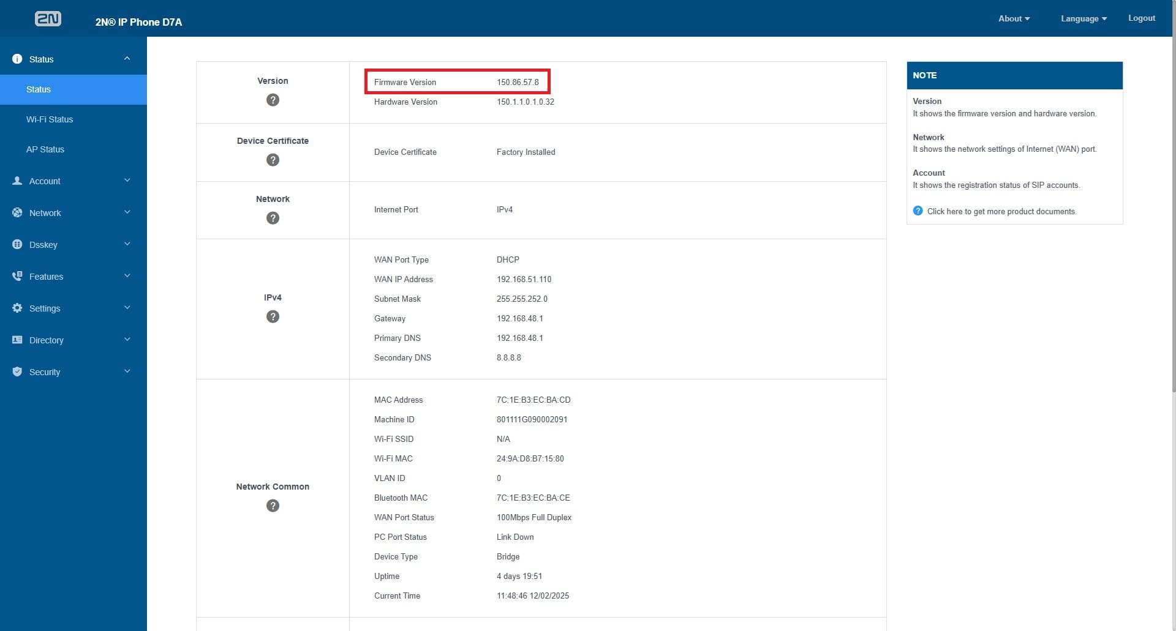1176x631 pixels.
Task: Open the About dropdown
Action: [x=1014, y=18]
